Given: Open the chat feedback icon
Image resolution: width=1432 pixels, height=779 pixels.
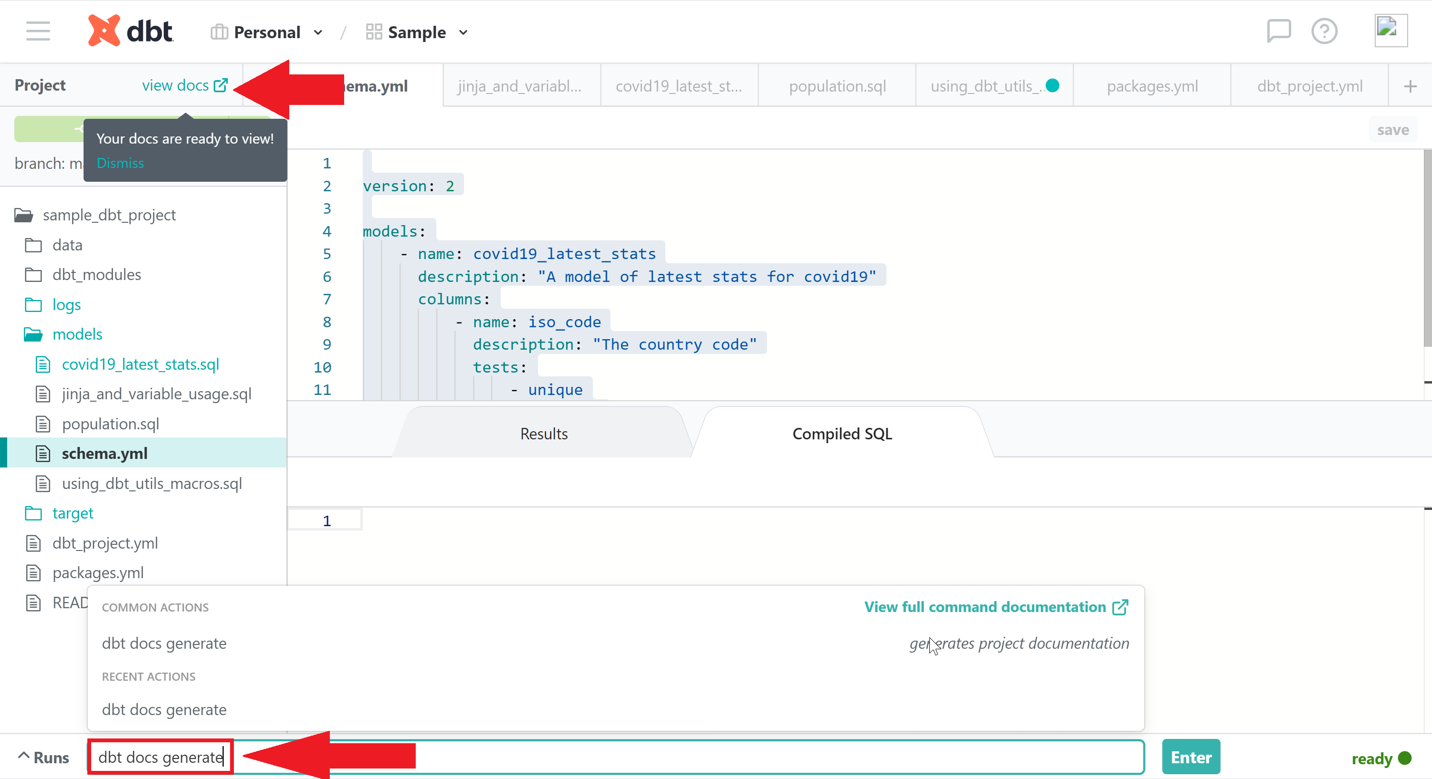Looking at the screenshot, I should pos(1278,31).
